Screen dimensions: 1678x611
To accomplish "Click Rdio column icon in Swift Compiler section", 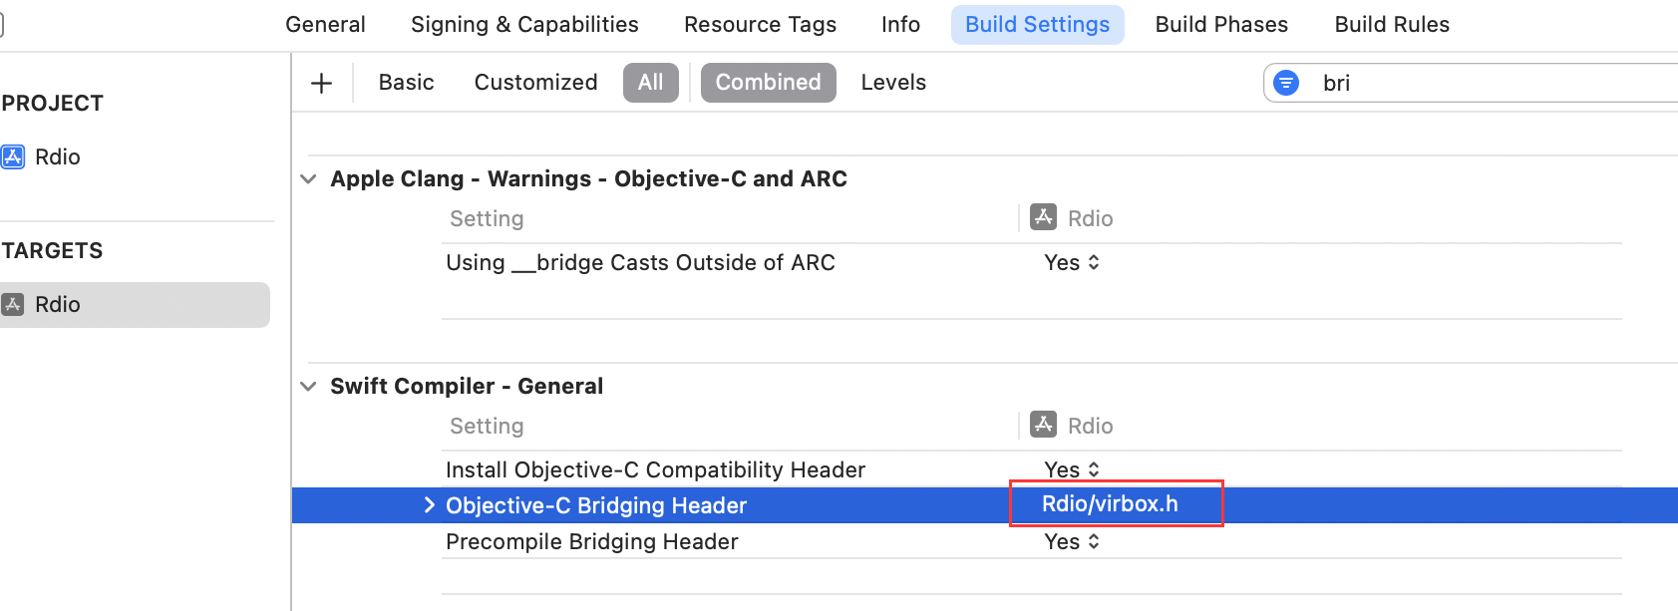I will tap(1043, 425).
